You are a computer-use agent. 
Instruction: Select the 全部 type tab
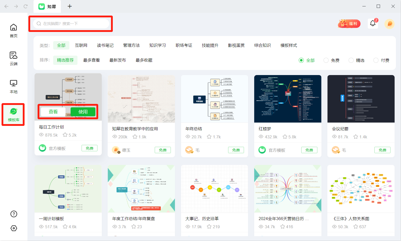coord(61,45)
